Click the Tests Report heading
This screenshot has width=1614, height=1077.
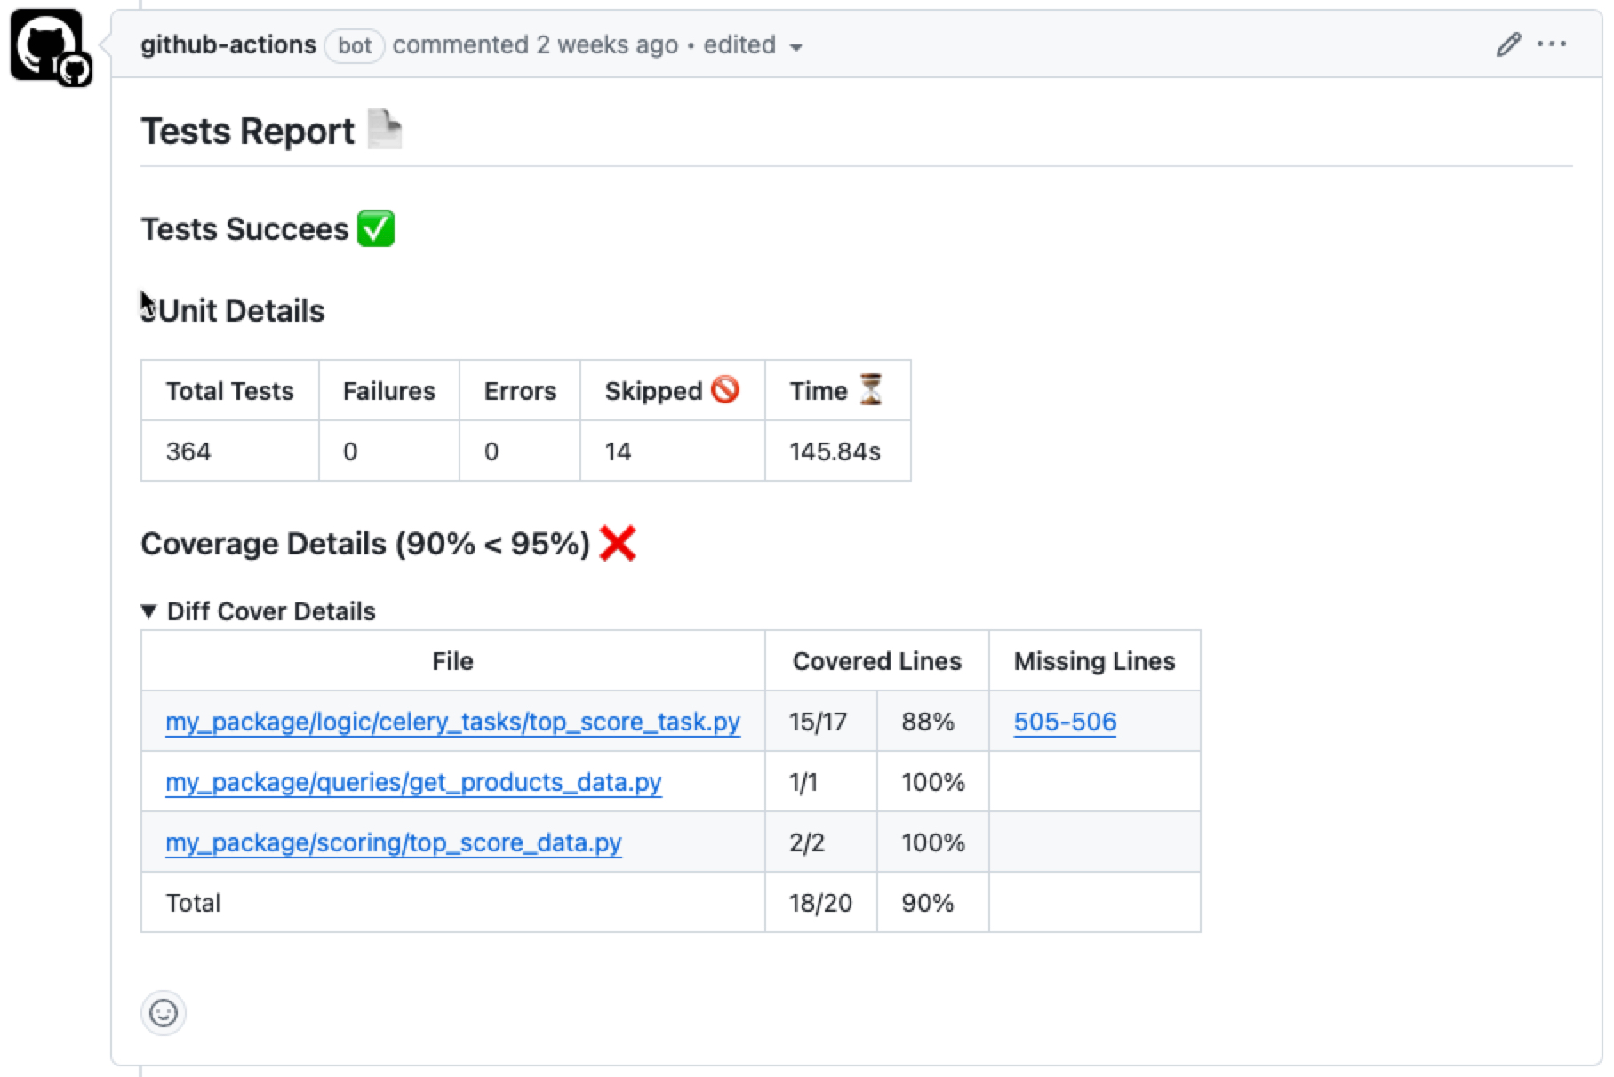(x=248, y=132)
